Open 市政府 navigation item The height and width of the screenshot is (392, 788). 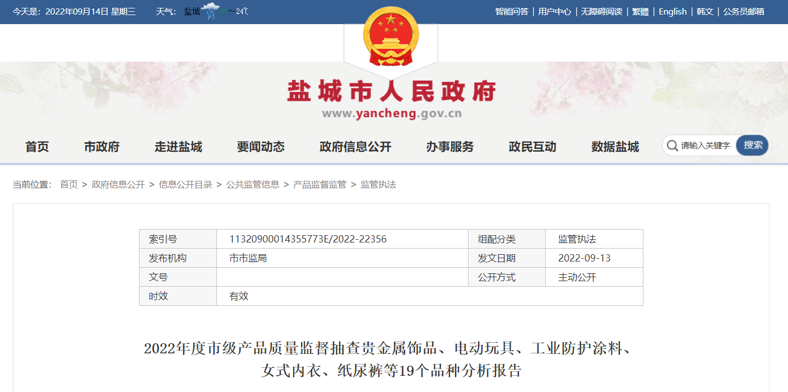pyautogui.click(x=102, y=147)
